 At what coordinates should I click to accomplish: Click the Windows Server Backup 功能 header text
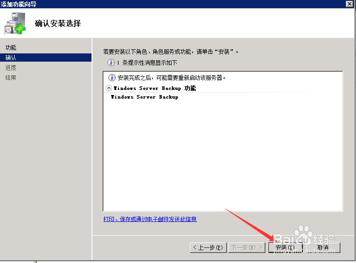coord(155,88)
